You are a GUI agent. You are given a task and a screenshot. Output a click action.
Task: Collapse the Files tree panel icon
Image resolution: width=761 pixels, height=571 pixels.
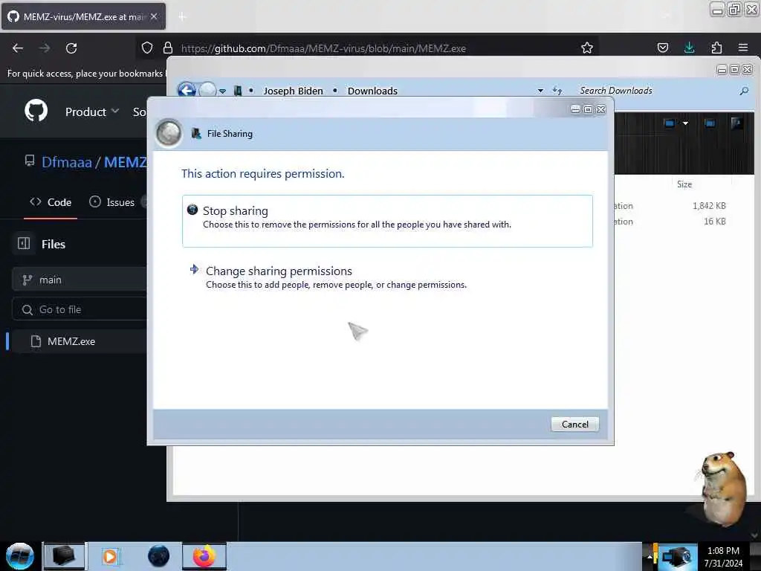tap(24, 244)
